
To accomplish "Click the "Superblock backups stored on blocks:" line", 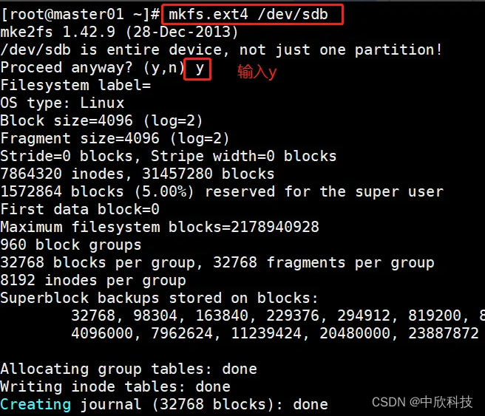I will (159, 299).
